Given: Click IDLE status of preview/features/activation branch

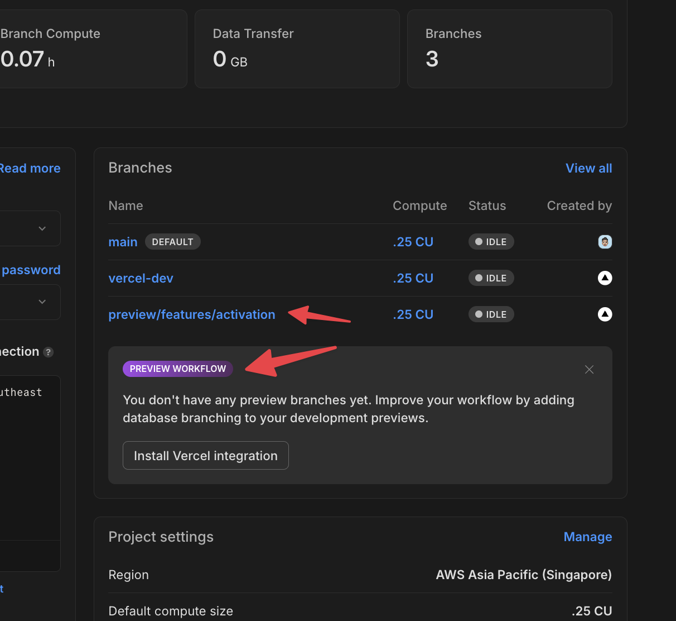Looking at the screenshot, I should point(491,314).
